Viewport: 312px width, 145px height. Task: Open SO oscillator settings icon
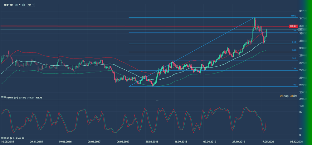click(x=2, y=137)
